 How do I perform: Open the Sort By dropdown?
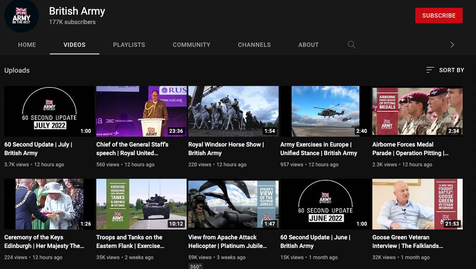445,70
